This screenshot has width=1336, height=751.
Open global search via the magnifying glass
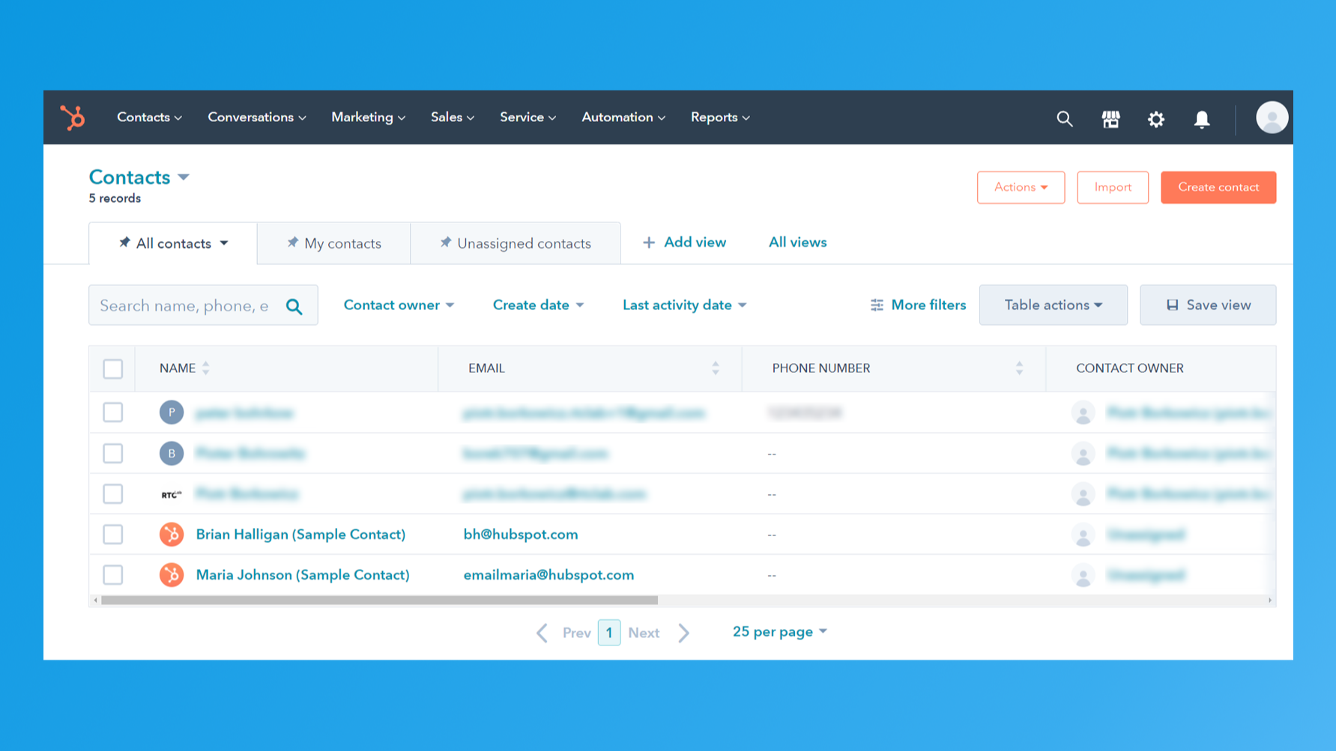point(1065,118)
